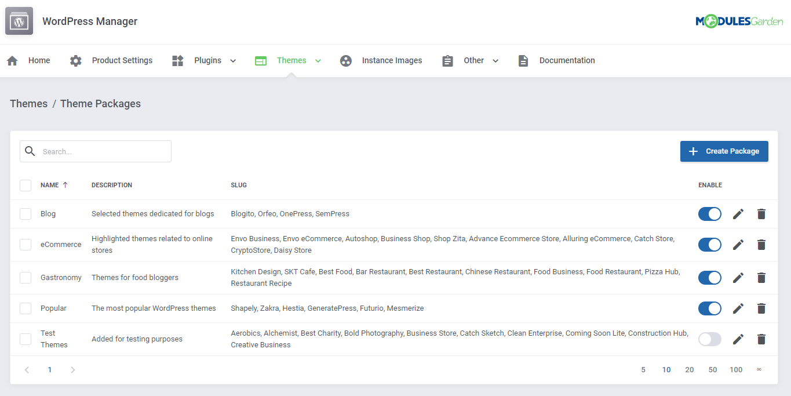Click the Home icon in navigation
Image resolution: width=791 pixels, height=396 pixels.
[12, 60]
